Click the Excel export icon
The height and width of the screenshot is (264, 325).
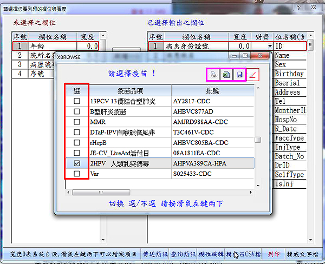point(226,75)
